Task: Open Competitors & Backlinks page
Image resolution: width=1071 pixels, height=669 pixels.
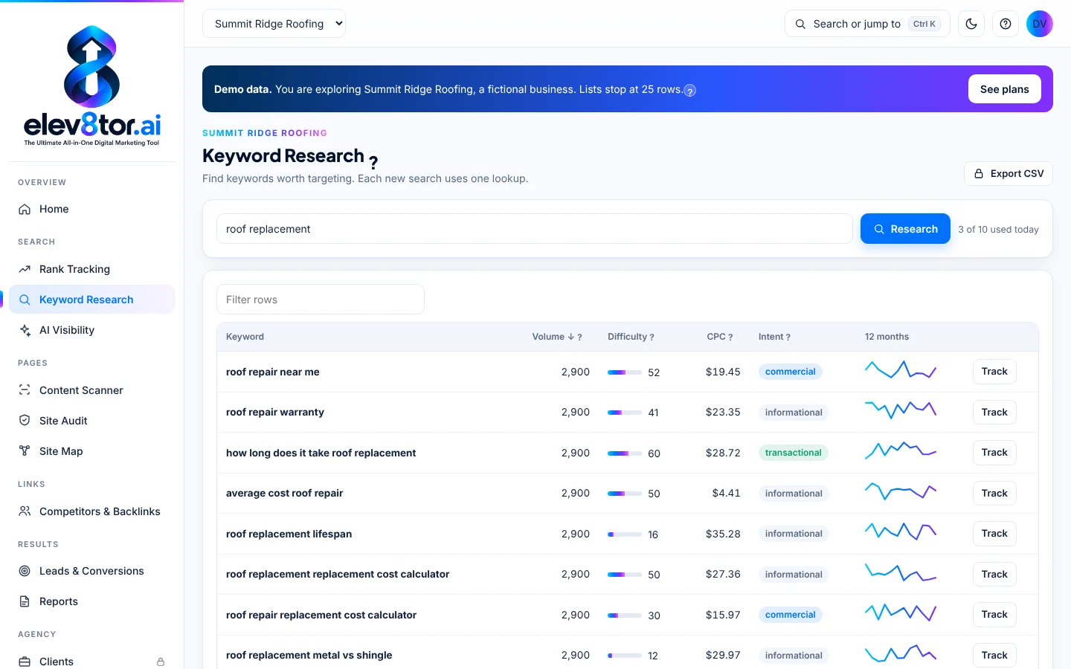Action: coord(91,511)
